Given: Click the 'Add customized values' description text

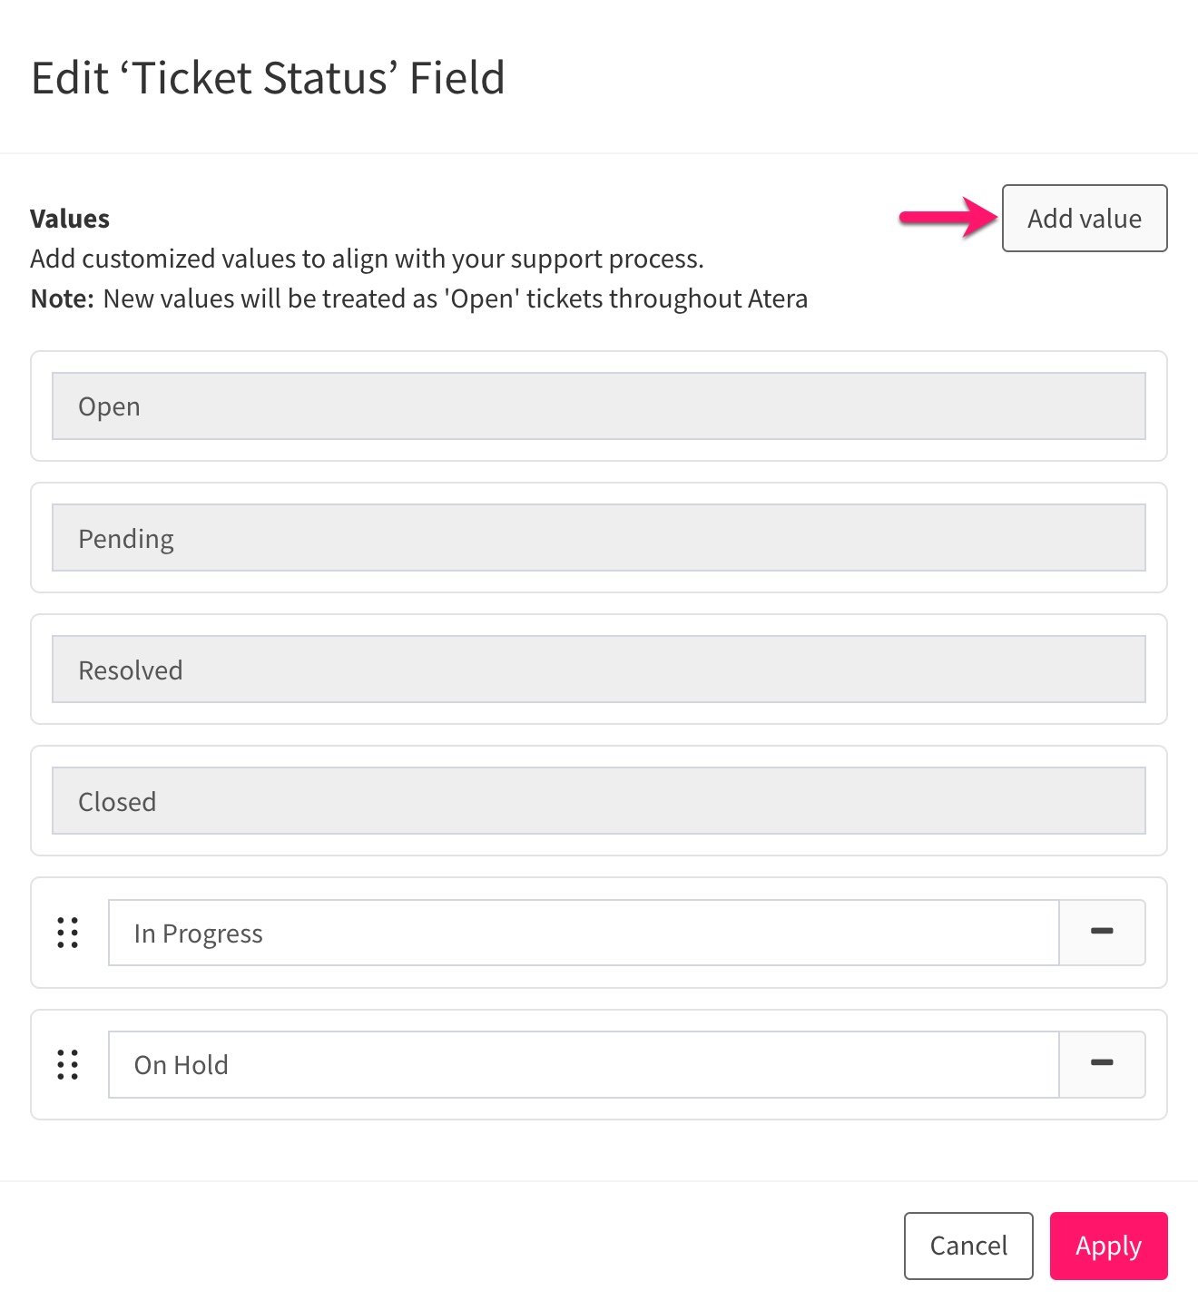Looking at the screenshot, I should tap(367, 259).
